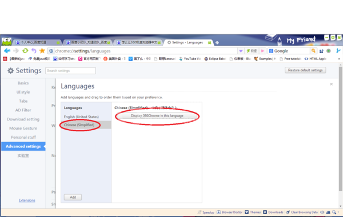Bookmark this page with the star icon

click(x=42, y=51)
